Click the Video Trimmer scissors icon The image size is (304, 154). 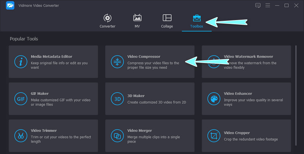point(20,136)
